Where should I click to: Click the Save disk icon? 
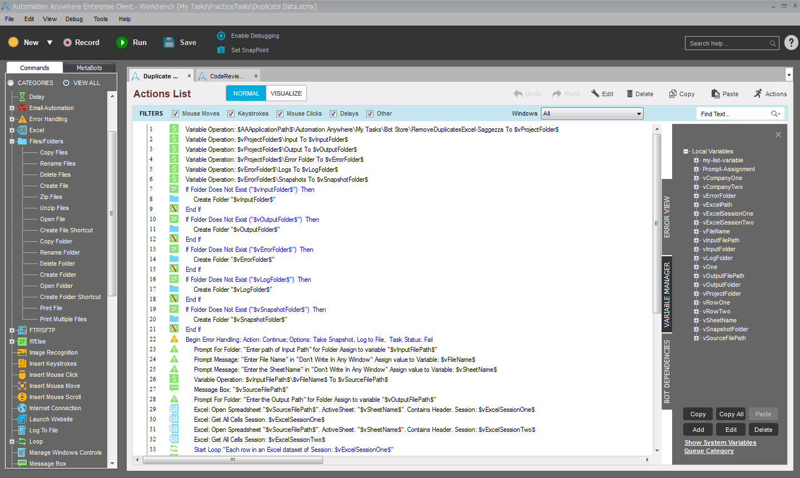(x=169, y=43)
